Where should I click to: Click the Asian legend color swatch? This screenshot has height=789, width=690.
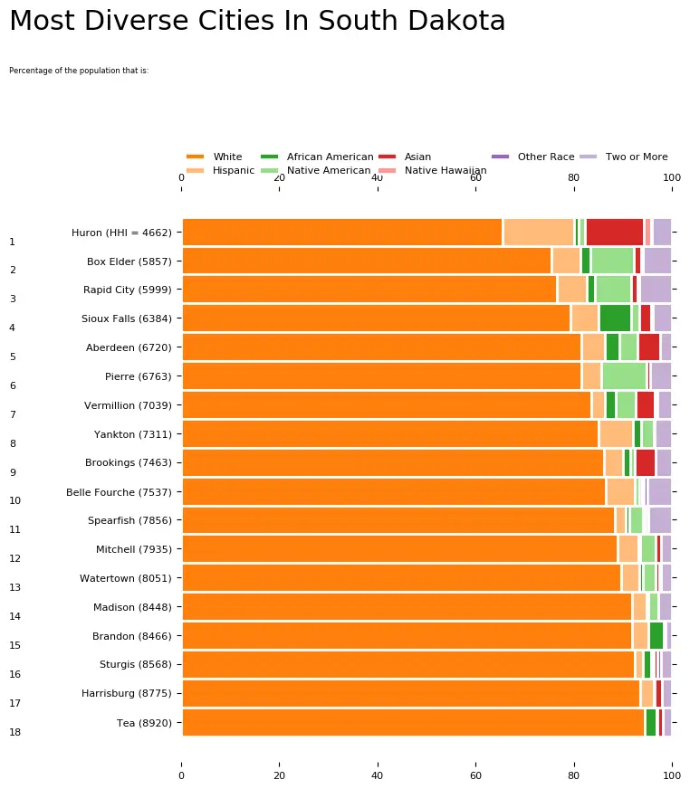point(387,157)
